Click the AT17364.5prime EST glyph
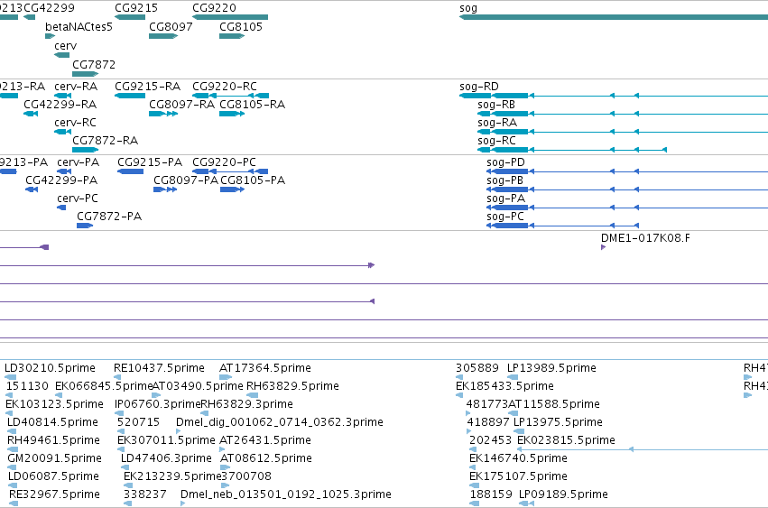Viewport: 768px width, 508px height. [226, 377]
